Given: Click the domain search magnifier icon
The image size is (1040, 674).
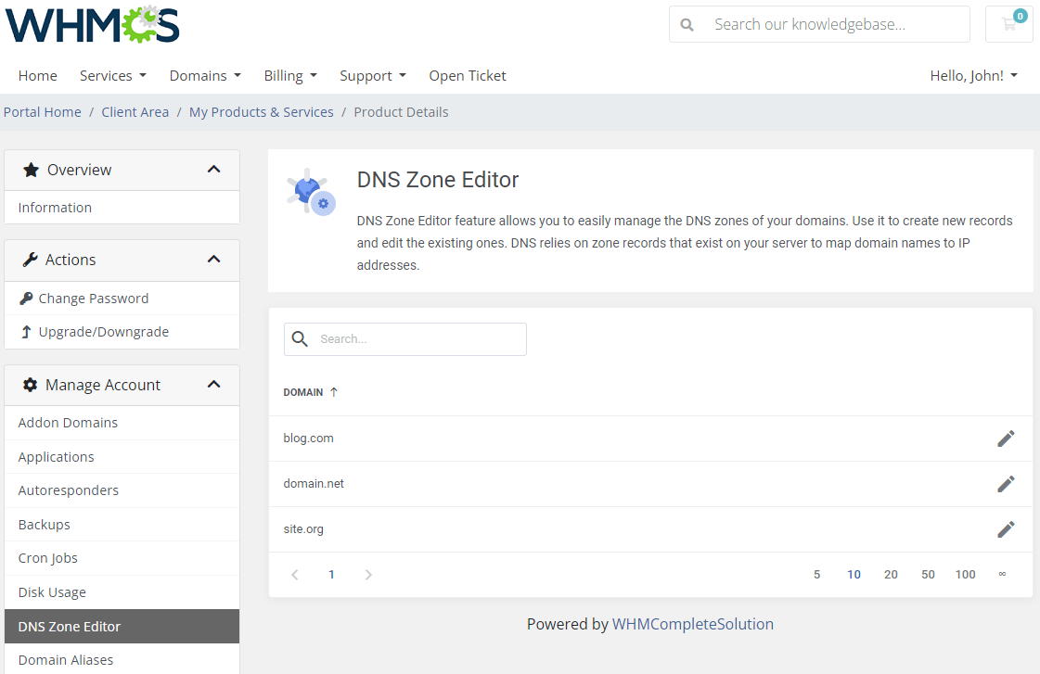Looking at the screenshot, I should [x=300, y=338].
